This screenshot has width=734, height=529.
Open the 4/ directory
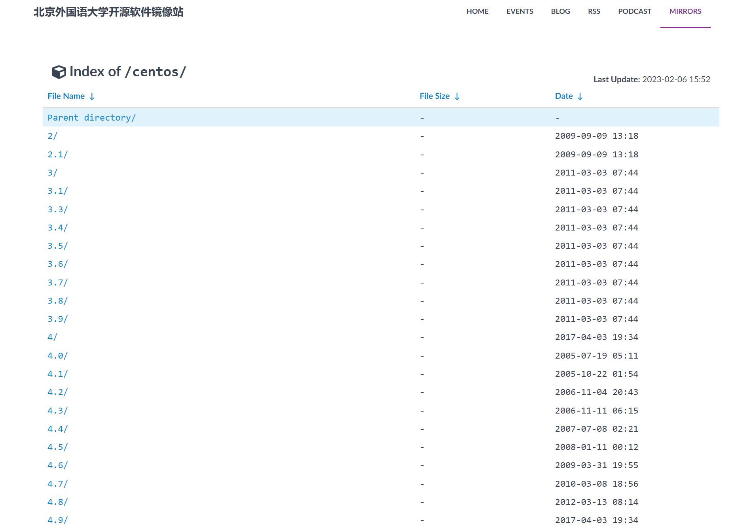point(53,337)
